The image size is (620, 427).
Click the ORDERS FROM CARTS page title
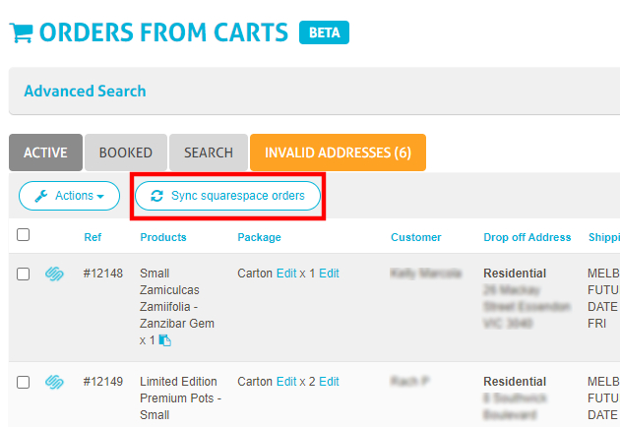pyautogui.click(x=163, y=32)
